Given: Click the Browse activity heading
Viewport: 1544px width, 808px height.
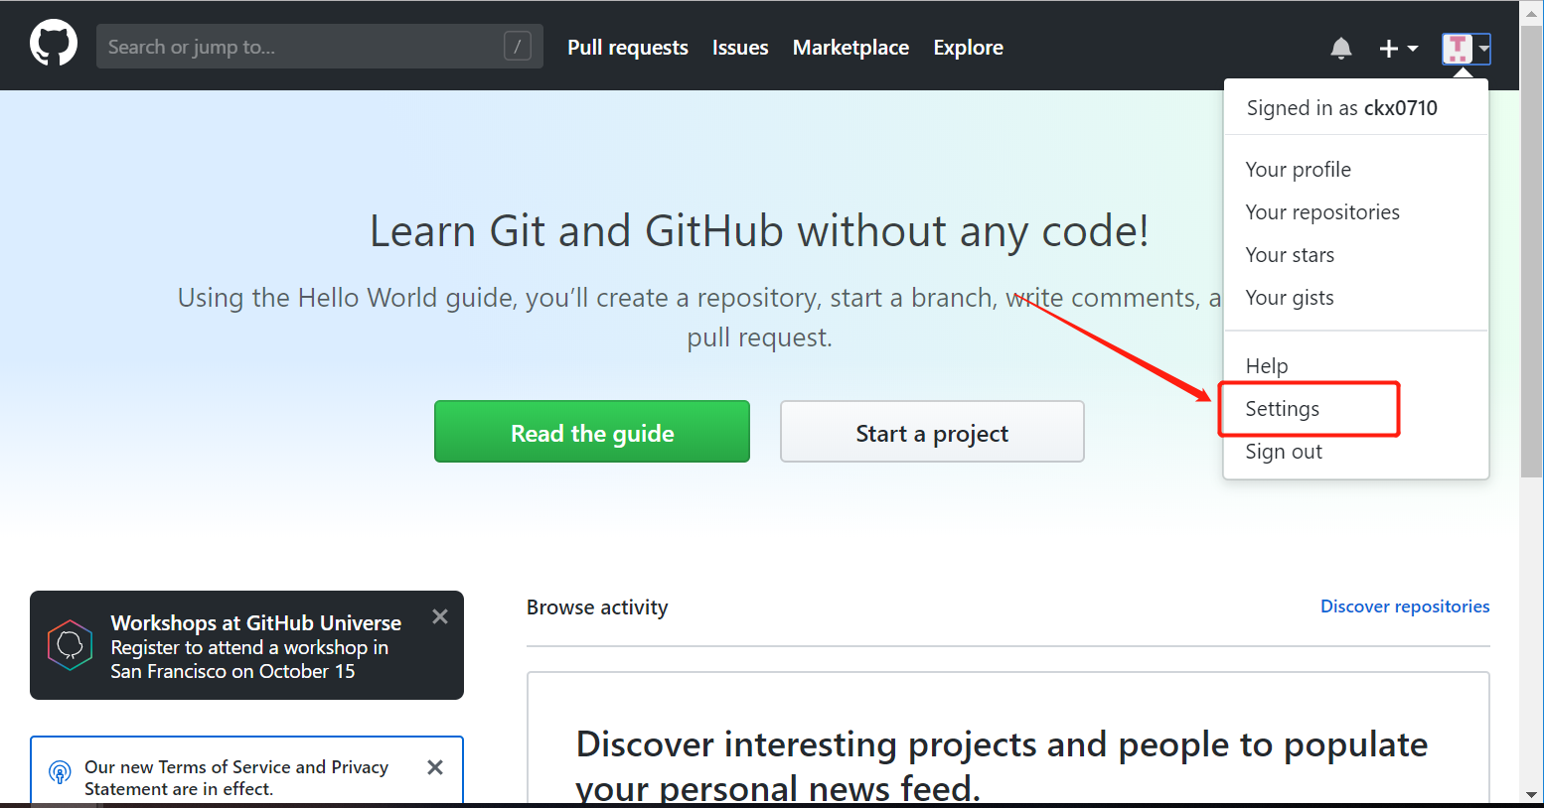Looking at the screenshot, I should tap(597, 607).
